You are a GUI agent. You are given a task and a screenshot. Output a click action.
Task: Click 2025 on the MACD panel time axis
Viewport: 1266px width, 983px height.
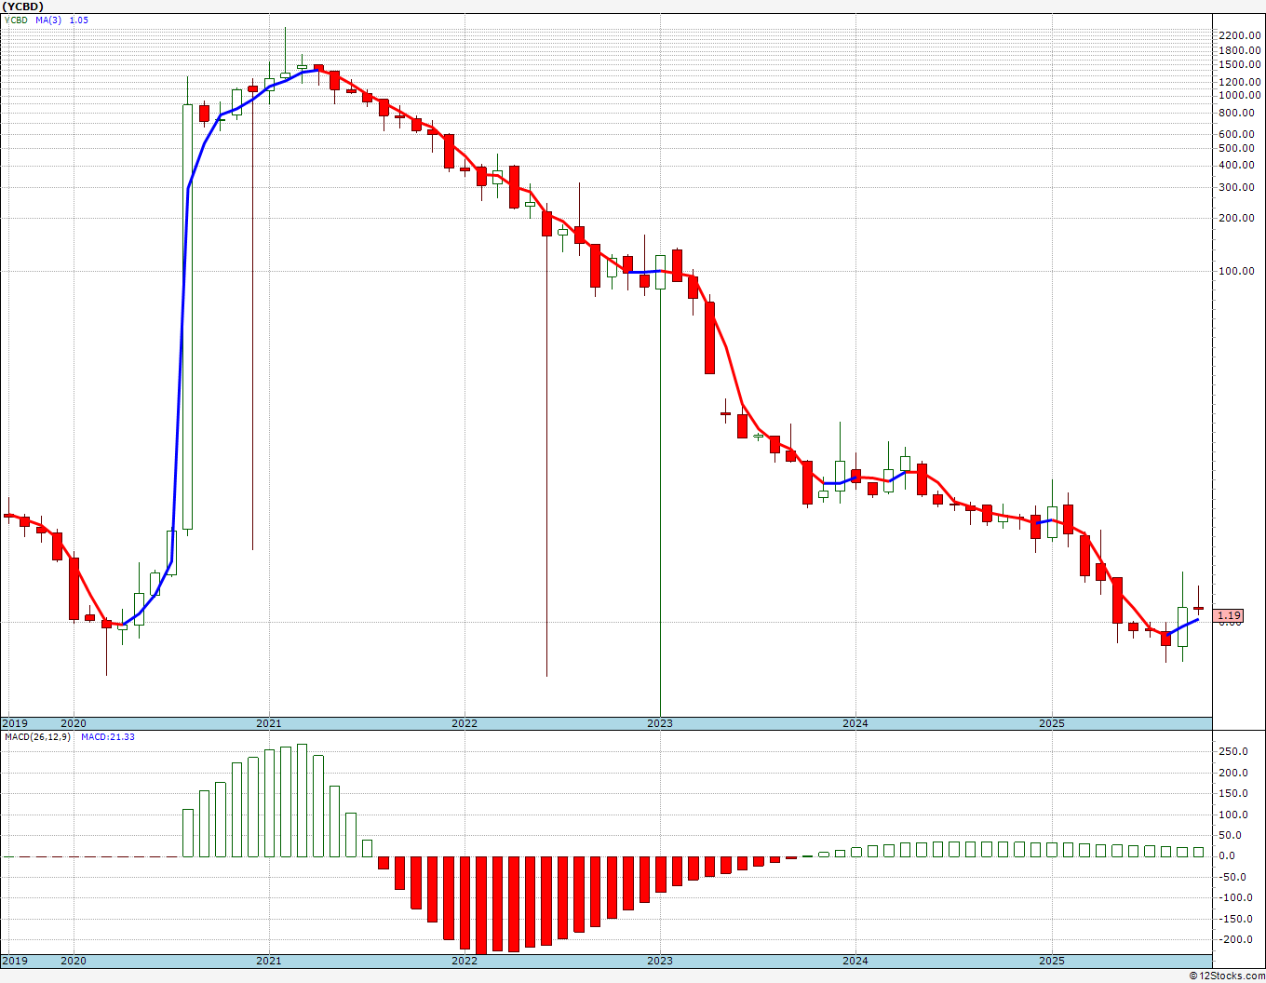1051,961
